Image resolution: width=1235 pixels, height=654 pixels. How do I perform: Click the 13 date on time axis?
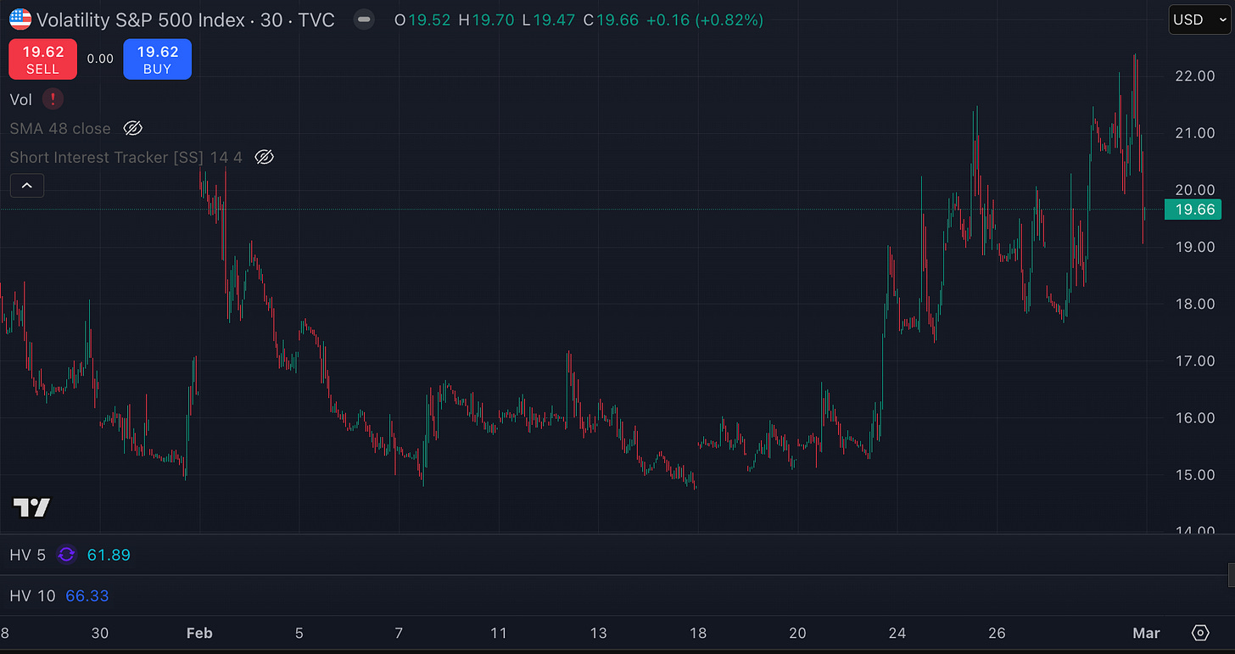[599, 633]
